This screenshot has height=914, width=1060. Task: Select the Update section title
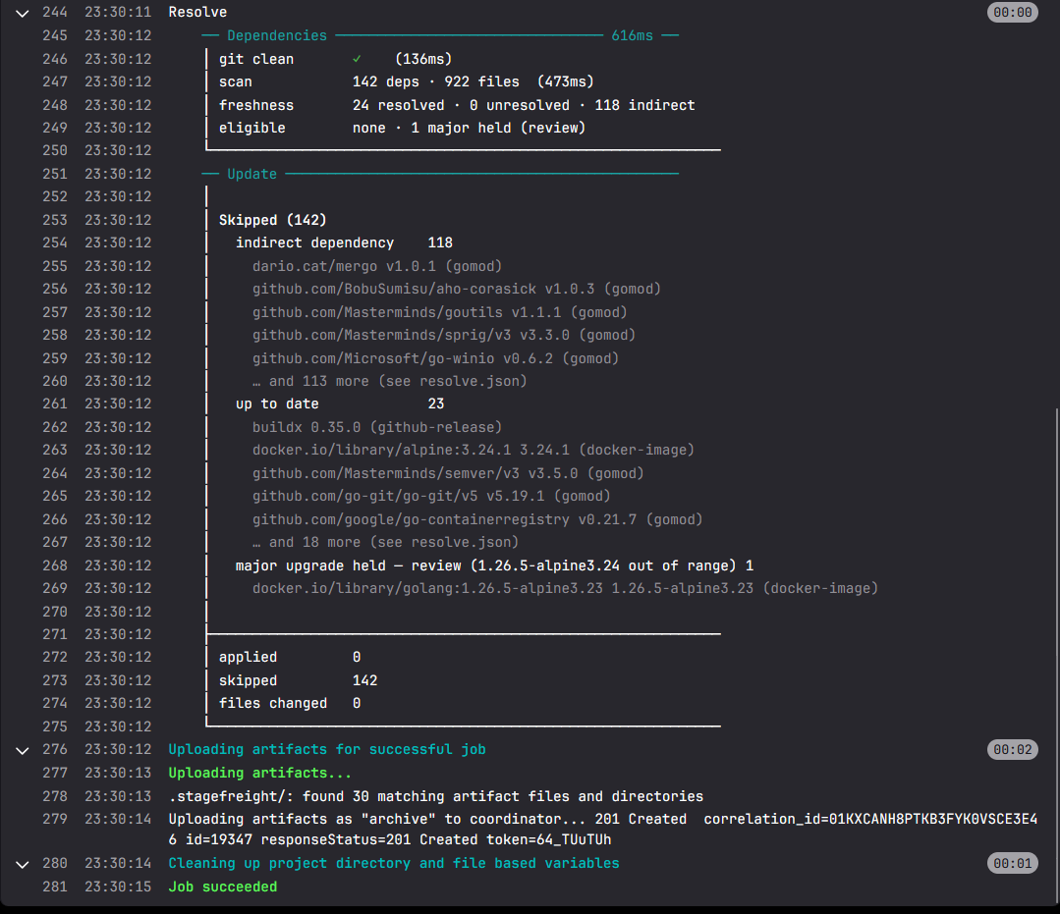coord(251,174)
